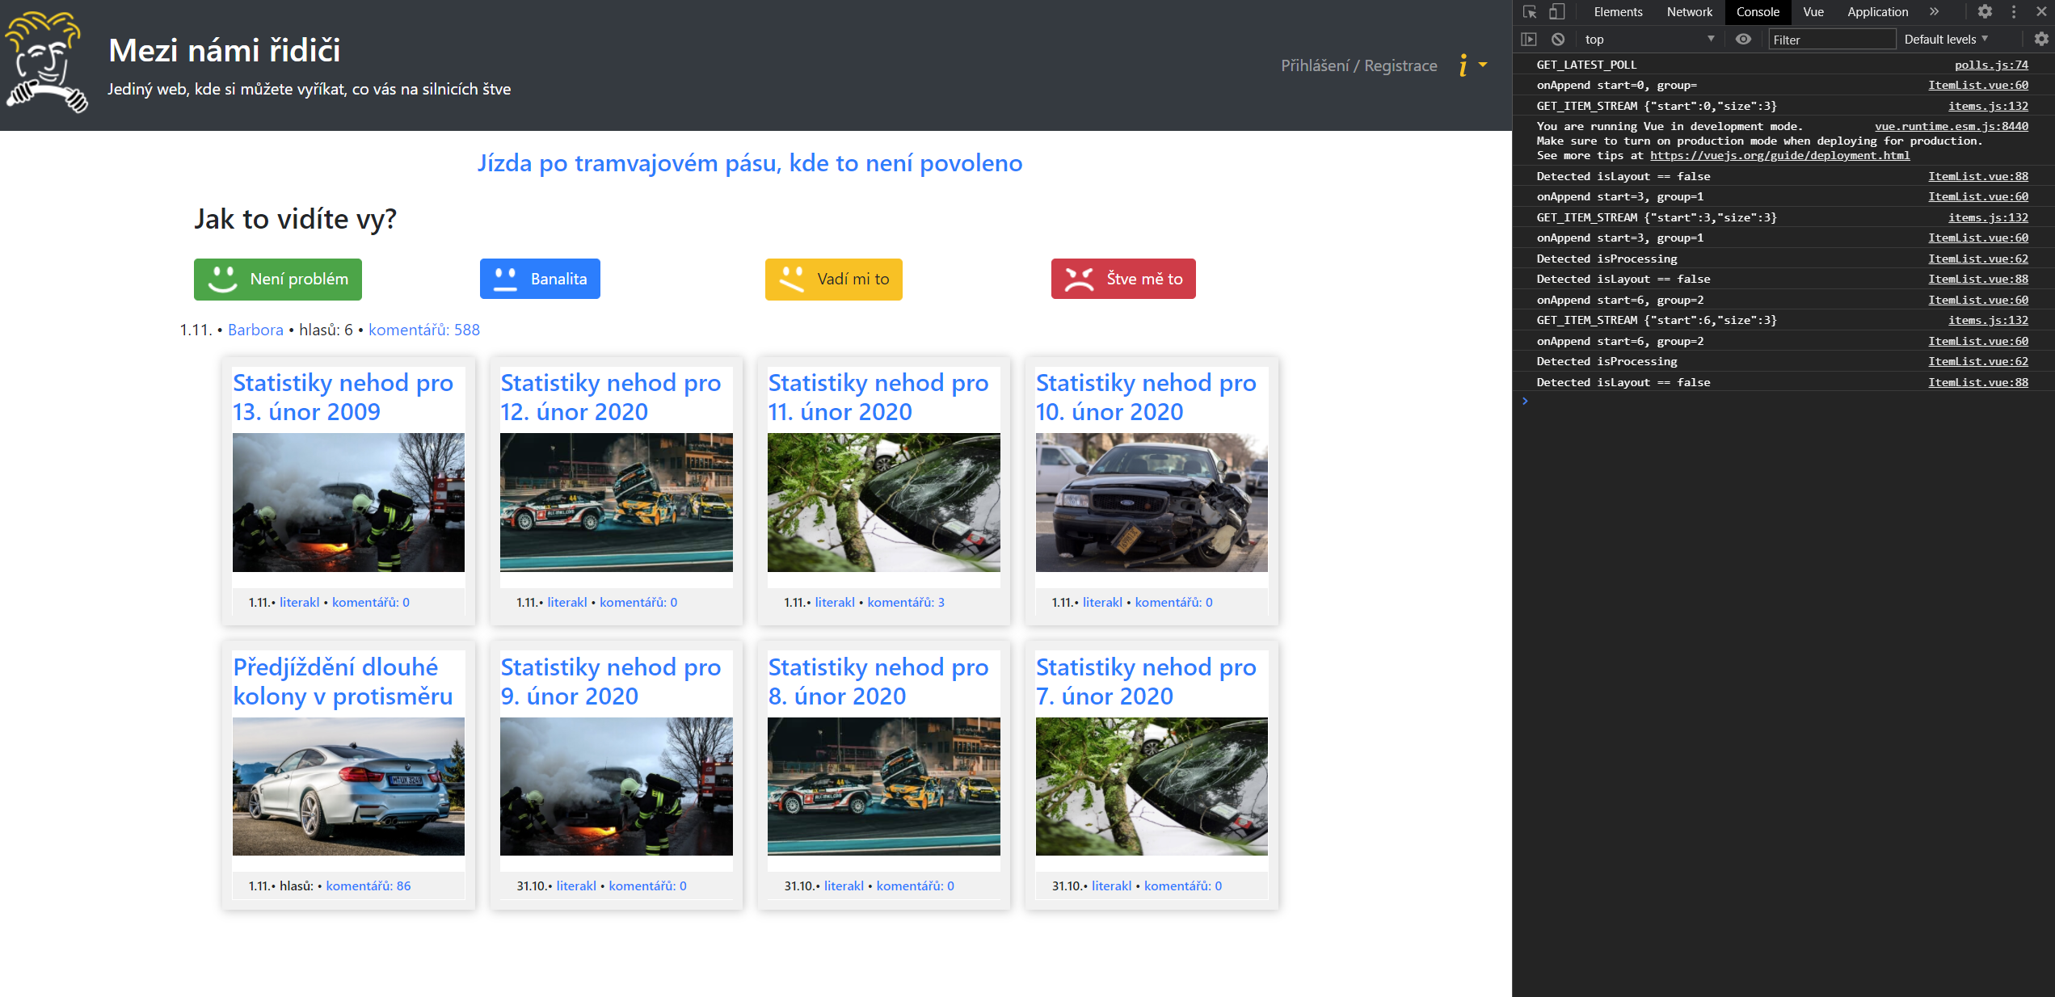Open console settings gear icon
Image resolution: width=2055 pixels, height=997 pixels.
2040,39
